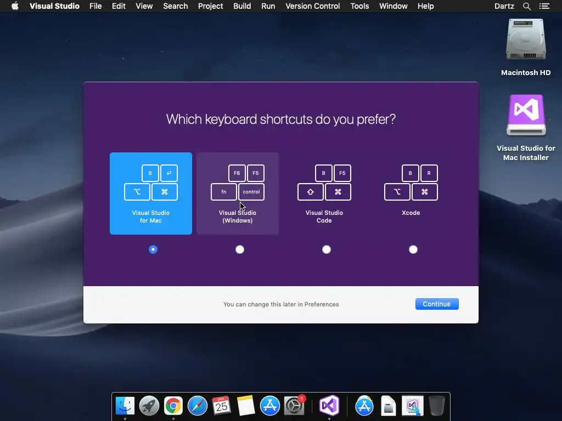Click Dartz user name in menu bar
The height and width of the screenshot is (421, 562).
coord(504,6)
